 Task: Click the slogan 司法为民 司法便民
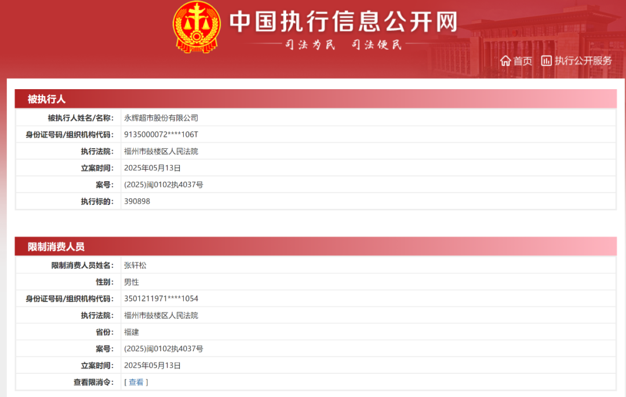(343, 45)
